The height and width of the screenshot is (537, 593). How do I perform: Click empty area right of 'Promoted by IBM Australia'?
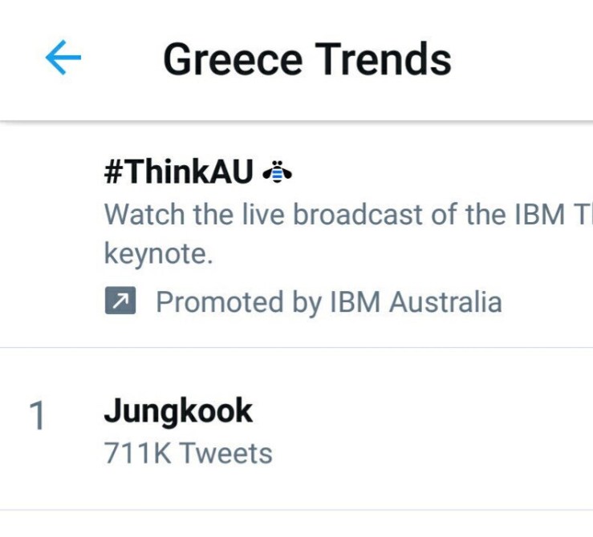pyautogui.click(x=550, y=302)
